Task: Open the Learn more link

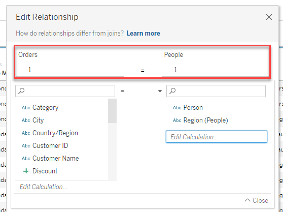Action: [x=144, y=33]
